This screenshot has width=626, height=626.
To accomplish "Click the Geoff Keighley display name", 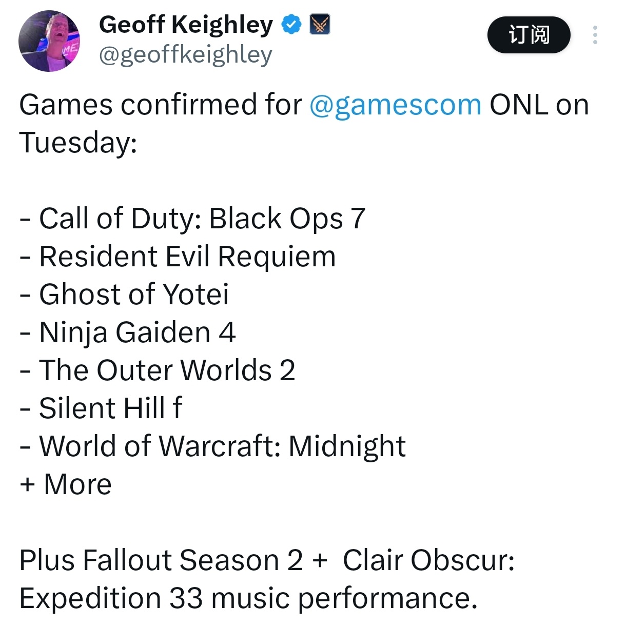I will coord(186,25).
